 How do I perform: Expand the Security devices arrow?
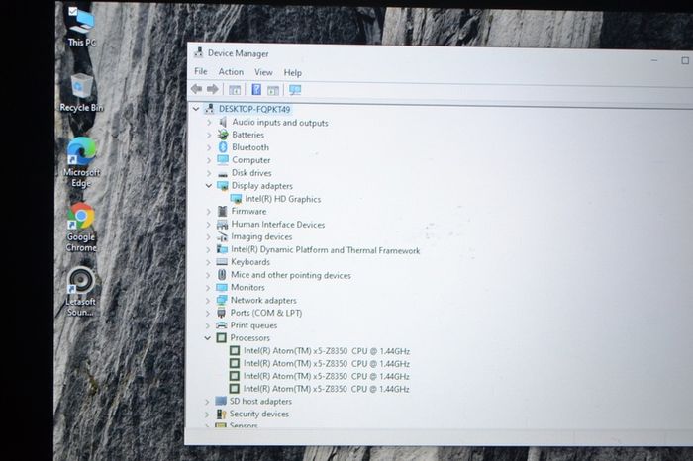(207, 415)
